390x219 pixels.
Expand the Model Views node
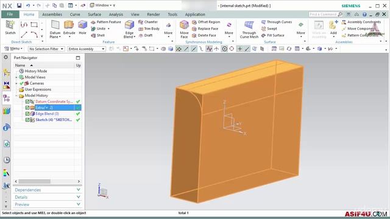tap(16, 77)
